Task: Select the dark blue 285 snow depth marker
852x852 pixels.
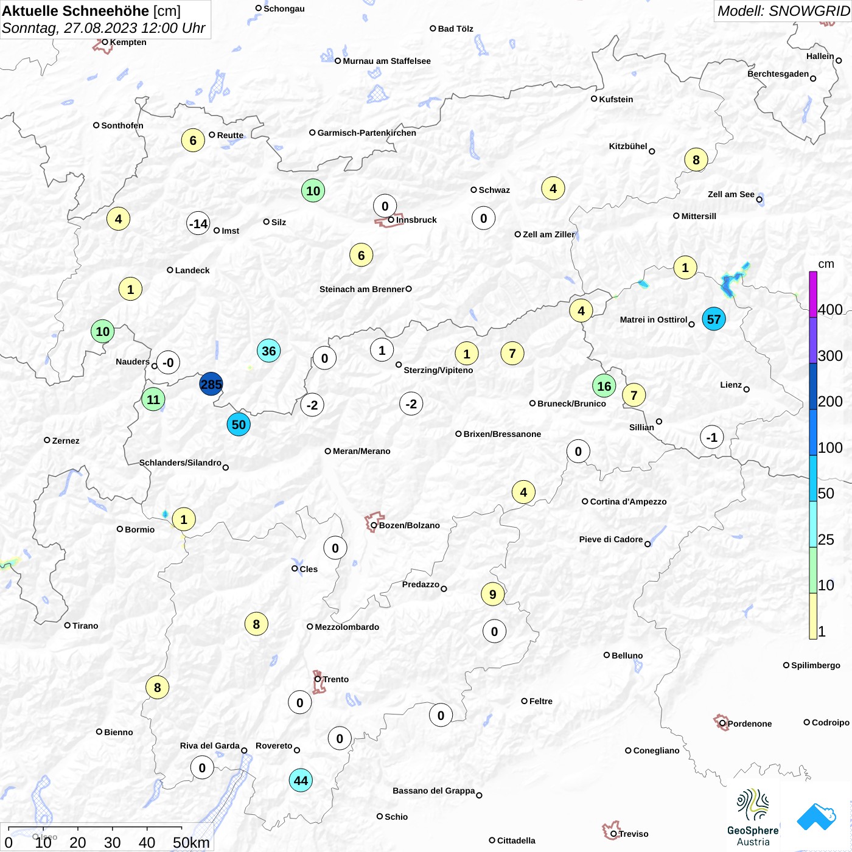Action: pyautogui.click(x=211, y=384)
